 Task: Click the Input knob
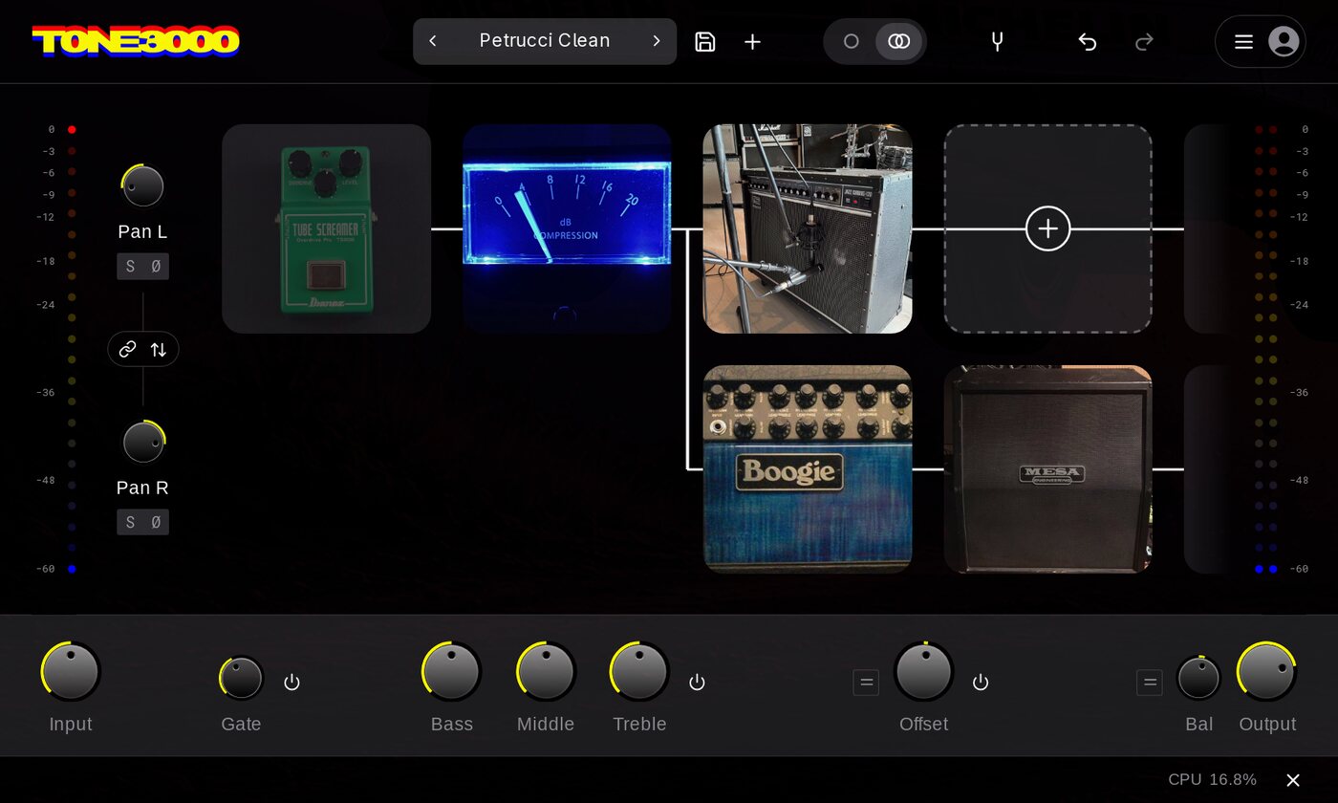[x=71, y=671]
